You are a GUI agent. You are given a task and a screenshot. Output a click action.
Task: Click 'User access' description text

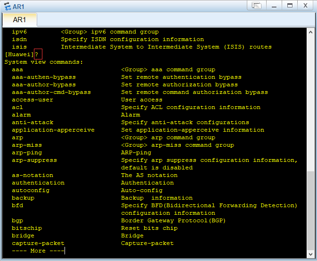pyautogui.click(x=142, y=100)
